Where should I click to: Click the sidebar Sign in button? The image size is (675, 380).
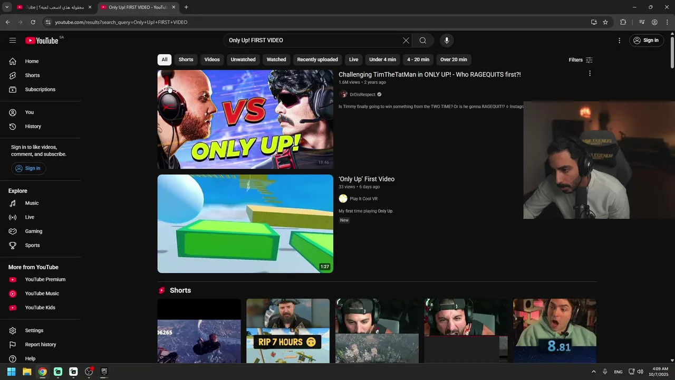28,168
